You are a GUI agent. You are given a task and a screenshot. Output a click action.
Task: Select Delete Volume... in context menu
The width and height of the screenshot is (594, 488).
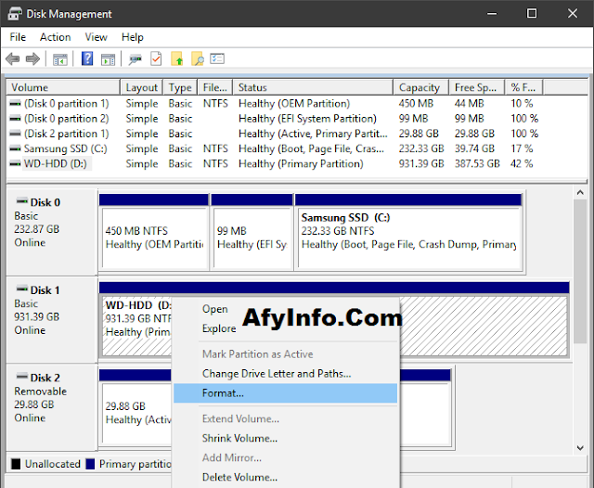coord(285,478)
